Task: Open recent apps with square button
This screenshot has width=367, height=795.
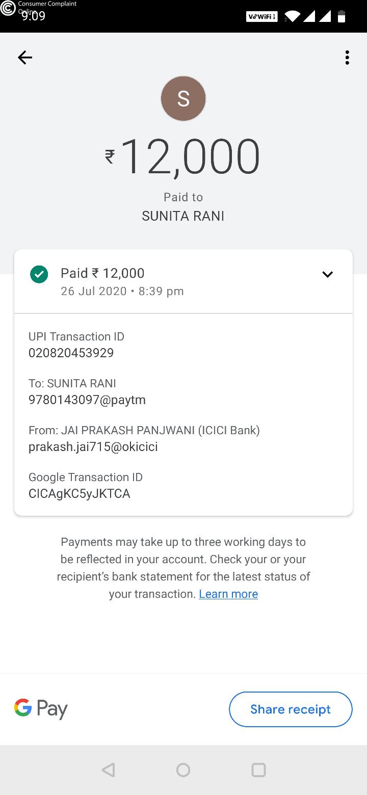Action: (258, 770)
